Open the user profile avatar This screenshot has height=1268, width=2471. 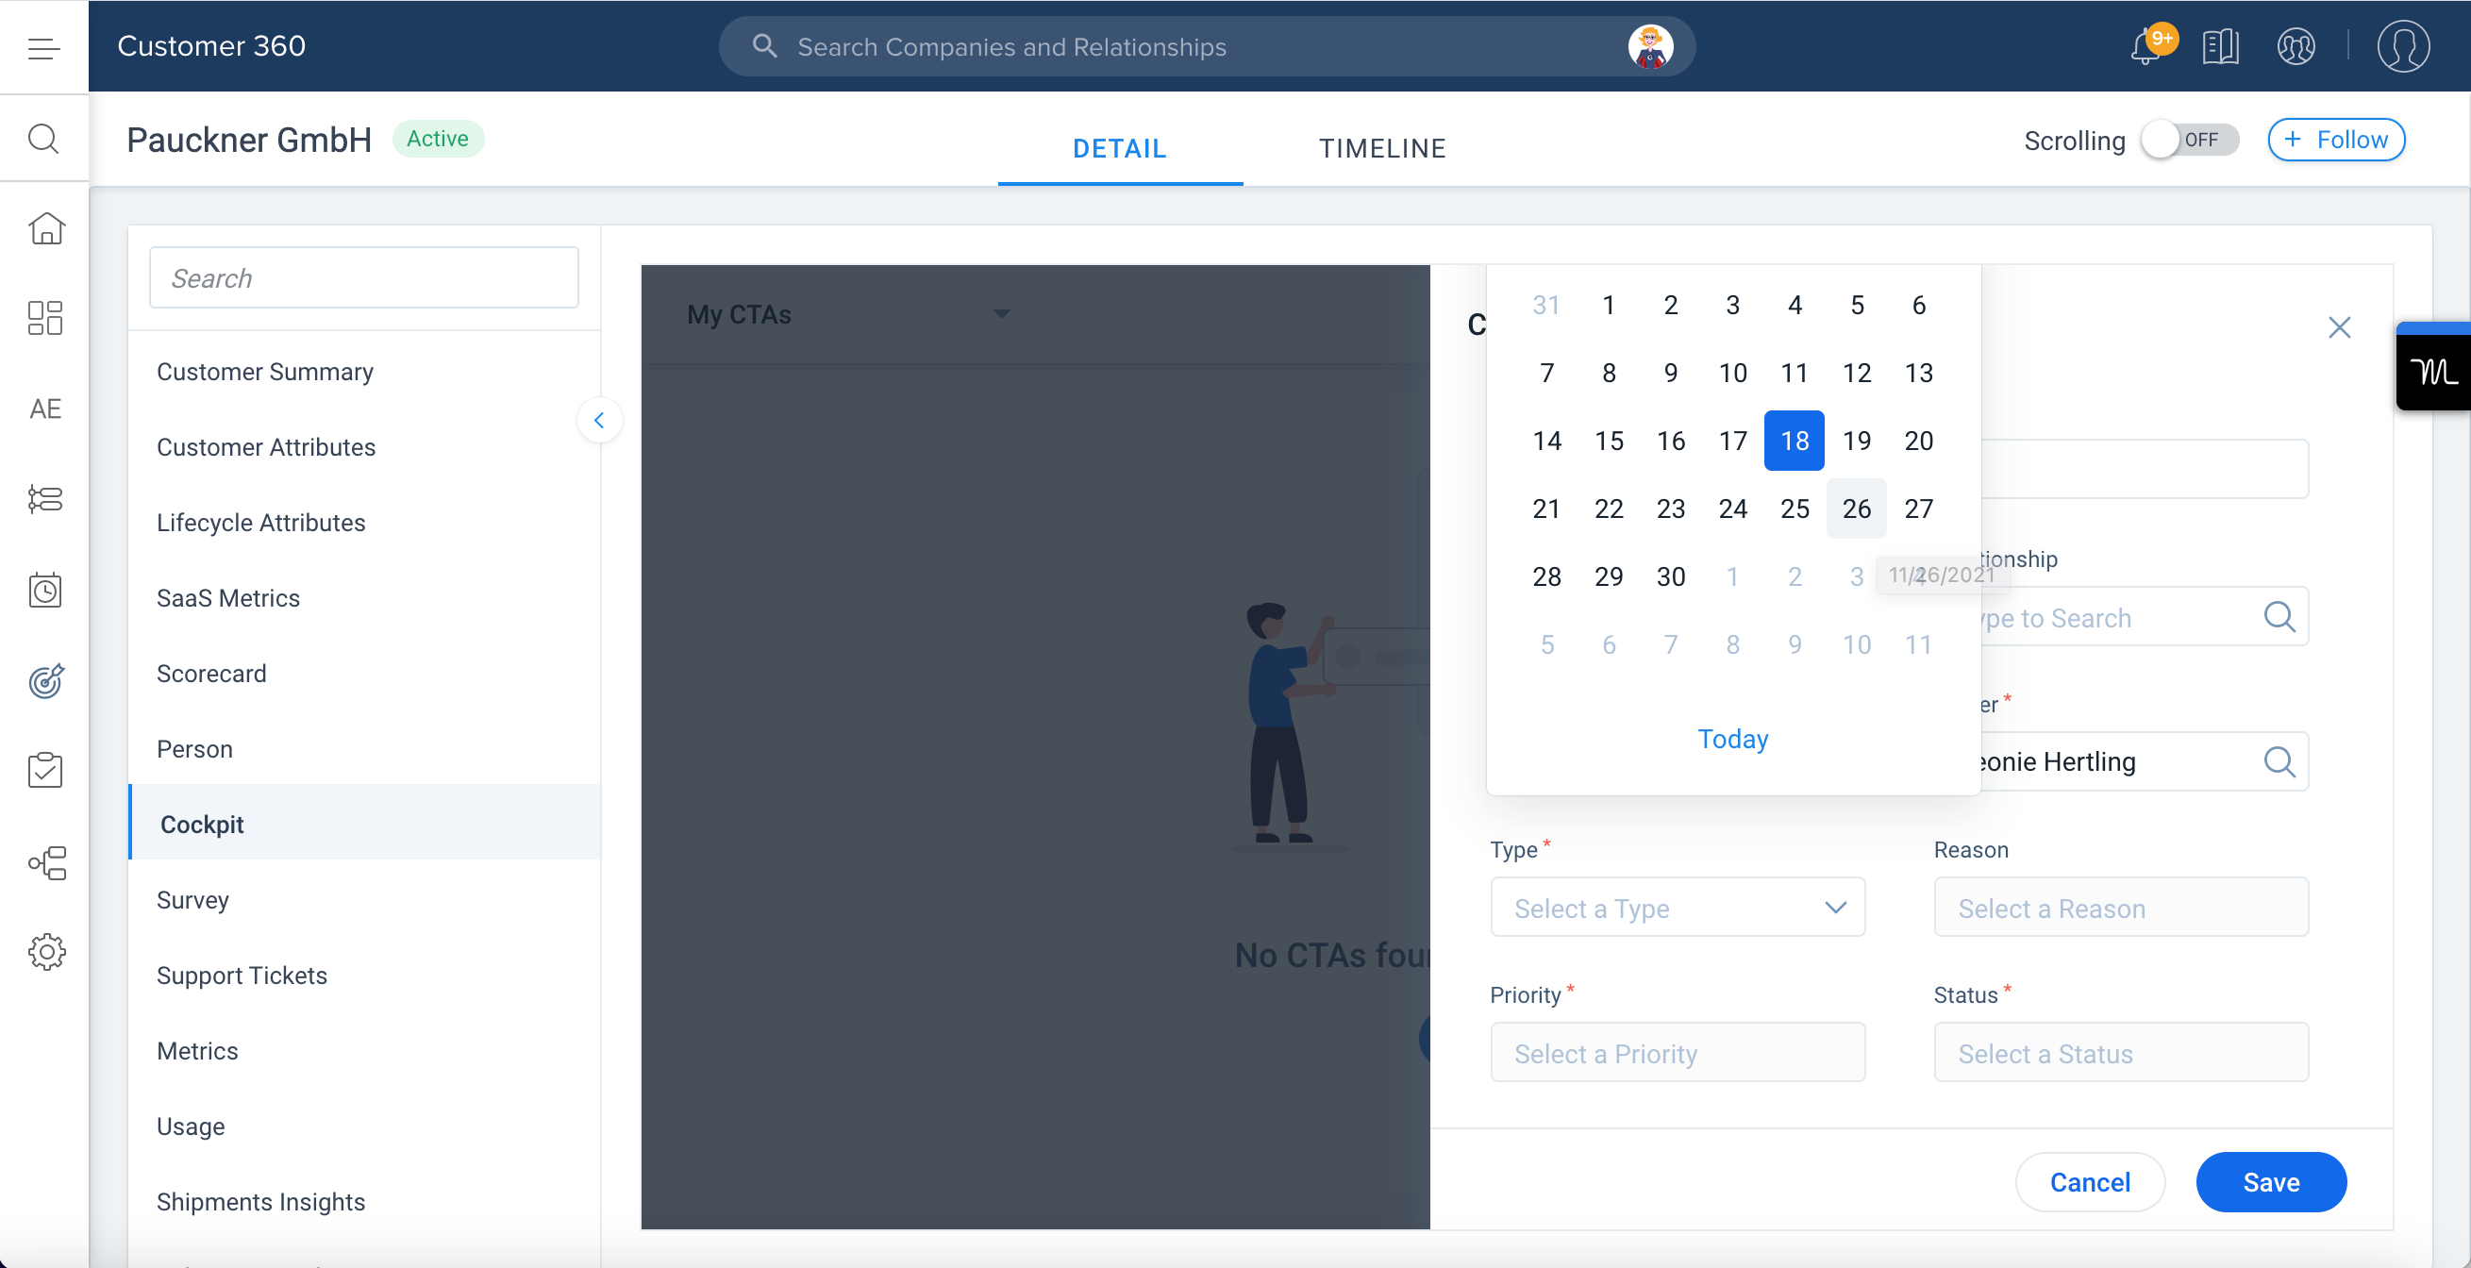tap(2403, 46)
